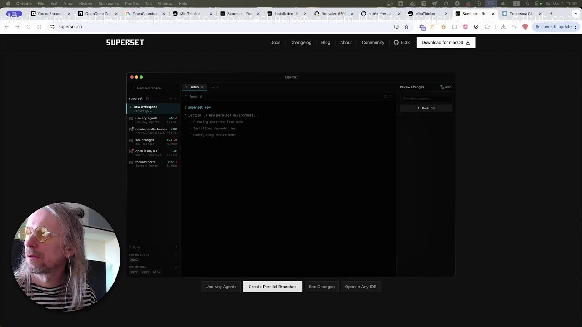Screen dimensions: 582x327
Task: Expand the superset project chevron in sidebar
Action: [x=176, y=99]
